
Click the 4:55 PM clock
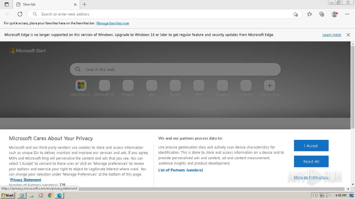pyautogui.click(x=341, y=195)
